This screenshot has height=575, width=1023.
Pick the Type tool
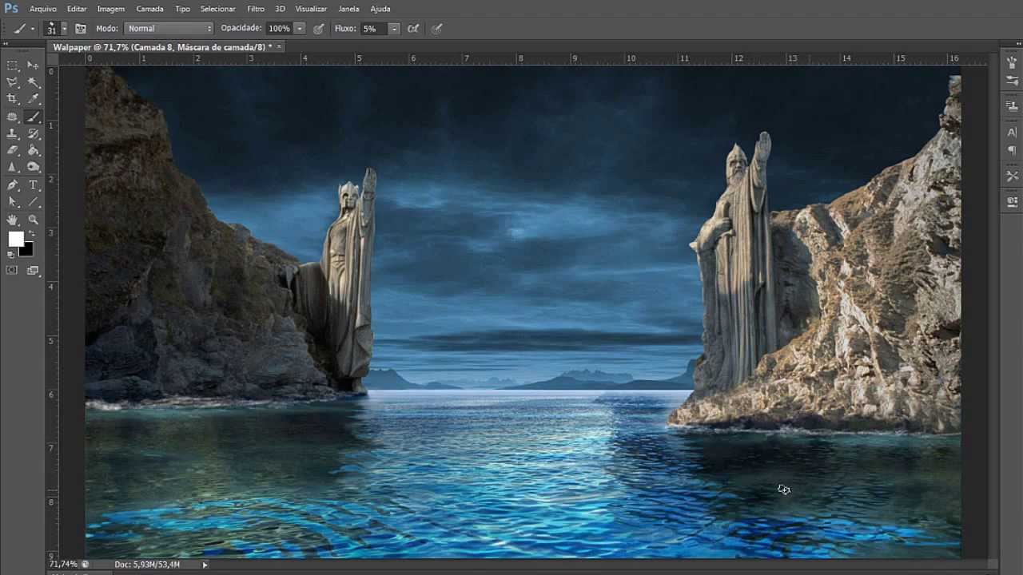tap(33, 184)
